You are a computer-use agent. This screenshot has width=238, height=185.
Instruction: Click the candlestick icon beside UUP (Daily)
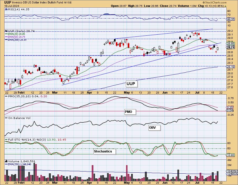click(6, 31)
